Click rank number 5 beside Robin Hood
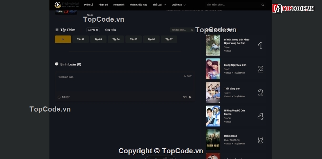The image size is (322, 159). tap(260, 140)
